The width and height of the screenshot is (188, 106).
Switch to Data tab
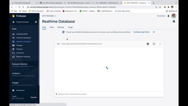[x=44, y=27]
